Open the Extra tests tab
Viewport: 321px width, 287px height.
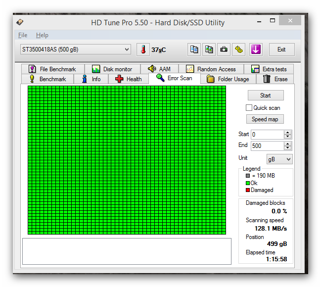pos(269,69)
